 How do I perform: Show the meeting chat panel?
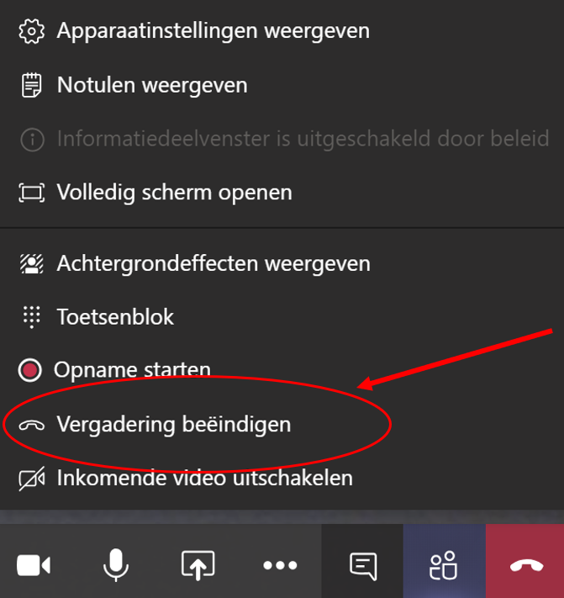point(363,566)
